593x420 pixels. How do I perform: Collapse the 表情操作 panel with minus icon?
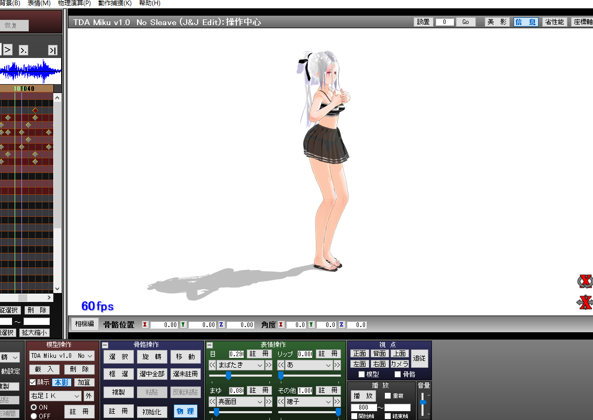[210, 345]
